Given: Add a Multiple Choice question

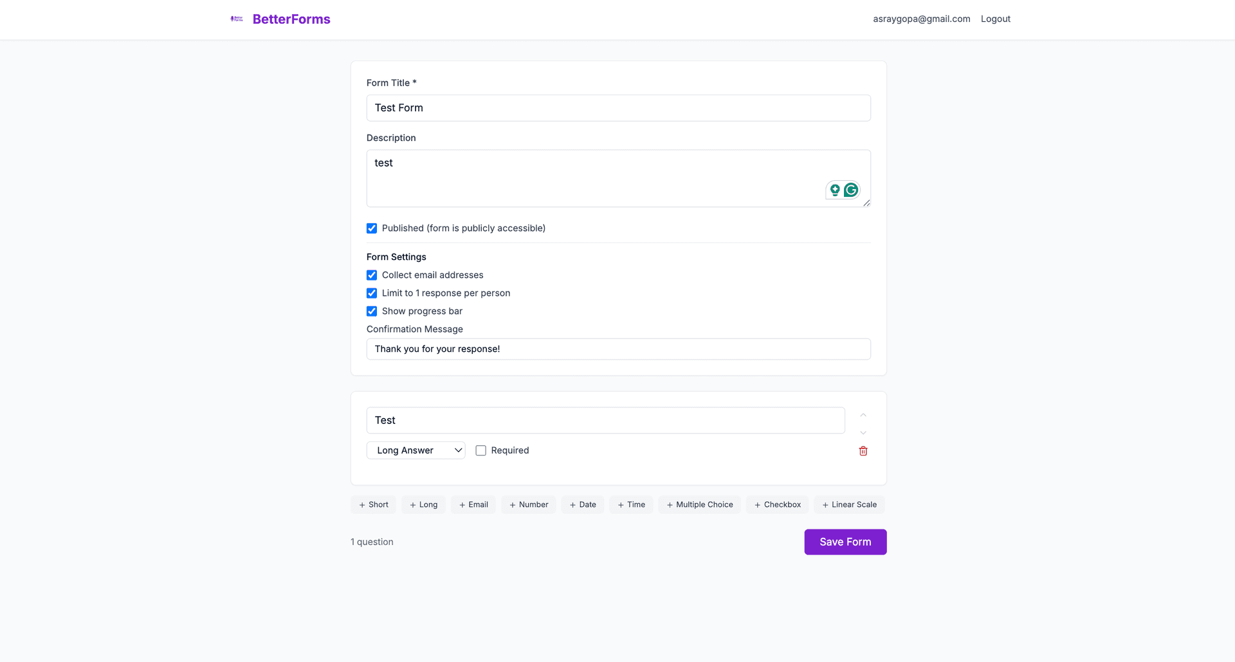Looking at the screenshot, I should click(699, 504).
